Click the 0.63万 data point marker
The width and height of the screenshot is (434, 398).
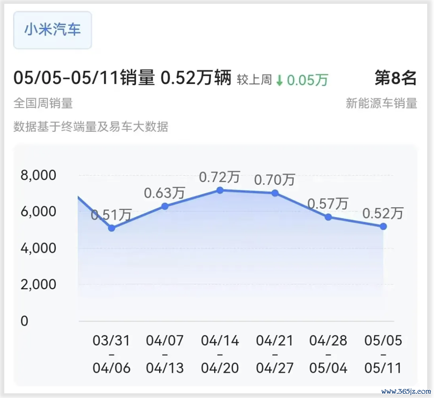coord(165,206)
